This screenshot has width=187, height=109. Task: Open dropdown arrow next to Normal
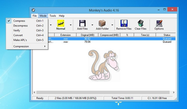pyautogui.click(x=71, y=25)
